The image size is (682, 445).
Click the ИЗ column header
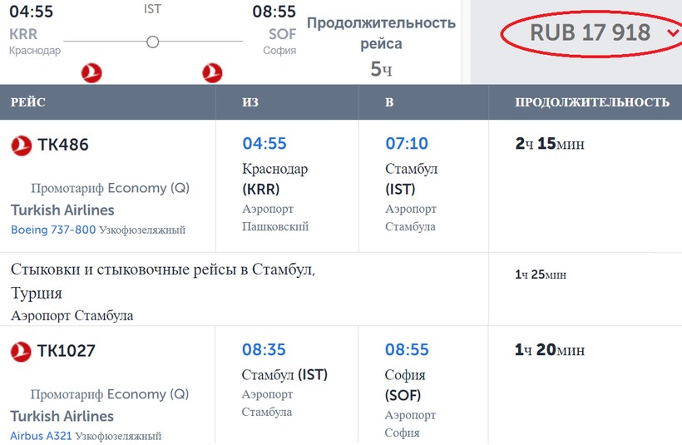[250, 102]
